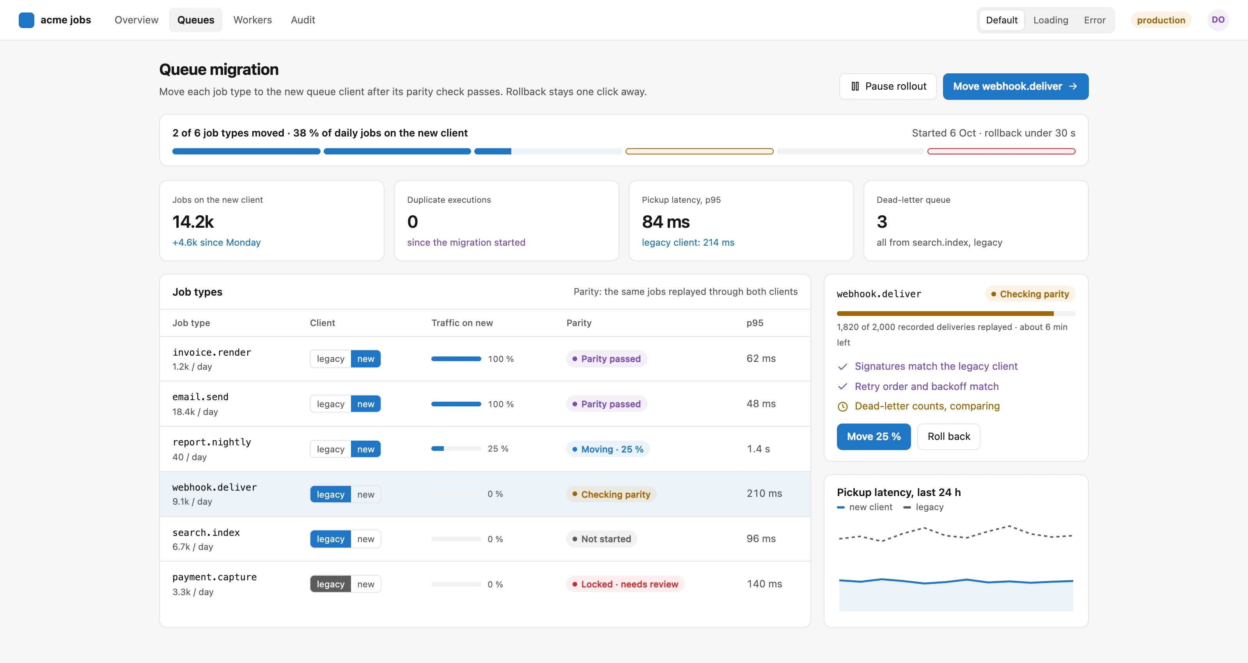Open the Audit tab

tap(303, 20)
